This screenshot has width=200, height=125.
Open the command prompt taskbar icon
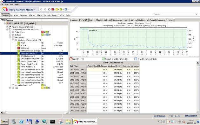pos(52,122)
